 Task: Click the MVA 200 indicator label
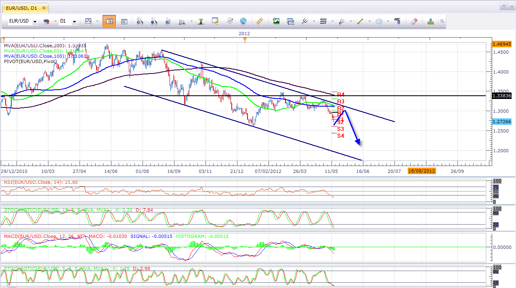coord(45,46)
